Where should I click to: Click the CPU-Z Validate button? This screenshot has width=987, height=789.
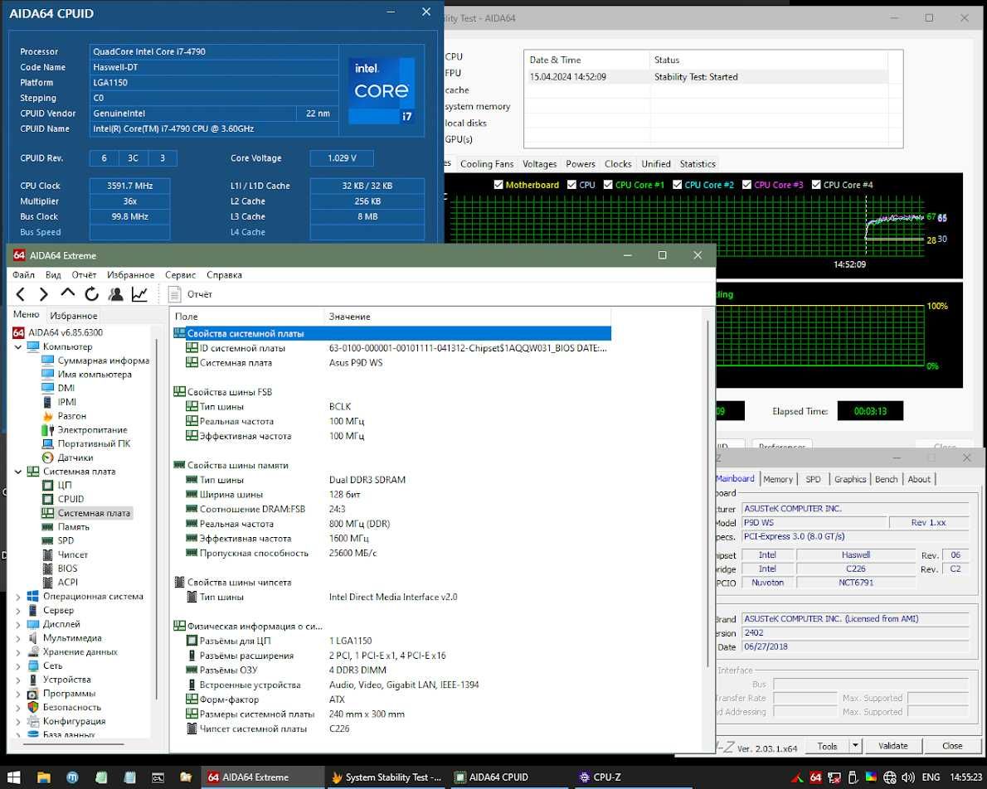892,746
